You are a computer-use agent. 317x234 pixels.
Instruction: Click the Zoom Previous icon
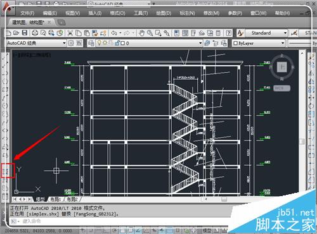point(167,33)
